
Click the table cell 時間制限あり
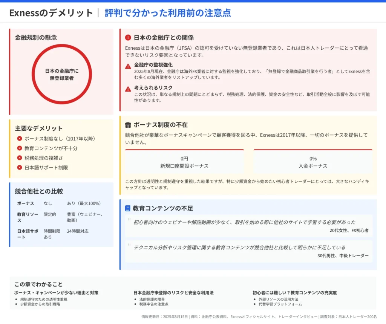click(52, 234)
